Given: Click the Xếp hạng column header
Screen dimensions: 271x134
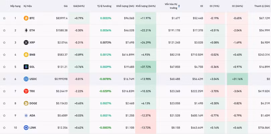Looking at the screenshot, I should [15, 6].
